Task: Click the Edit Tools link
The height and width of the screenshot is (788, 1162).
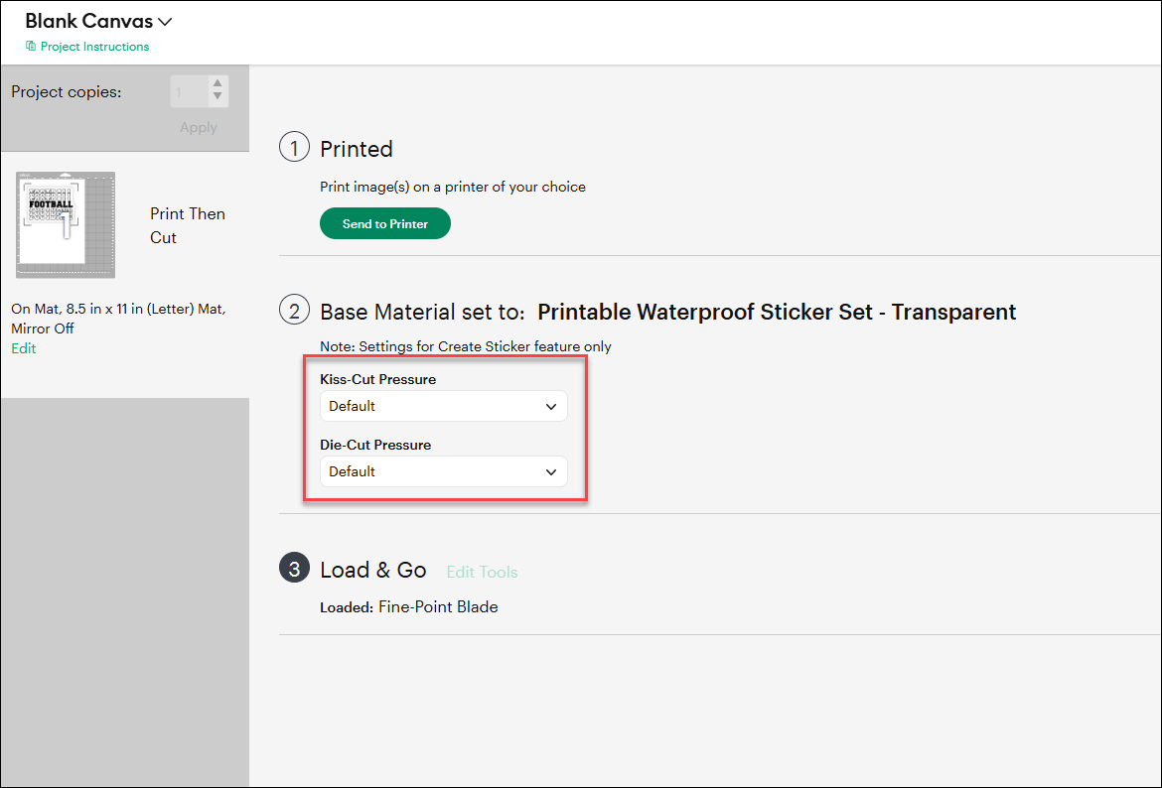Action: [x=482, y=572]
